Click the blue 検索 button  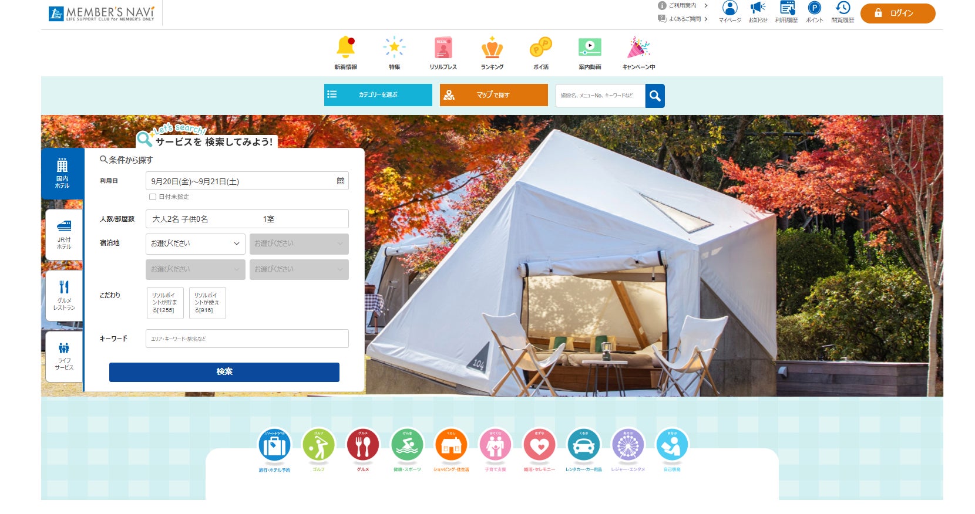[224, 372]
